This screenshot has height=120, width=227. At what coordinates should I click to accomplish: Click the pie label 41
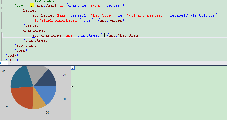[x=4, y=71]
